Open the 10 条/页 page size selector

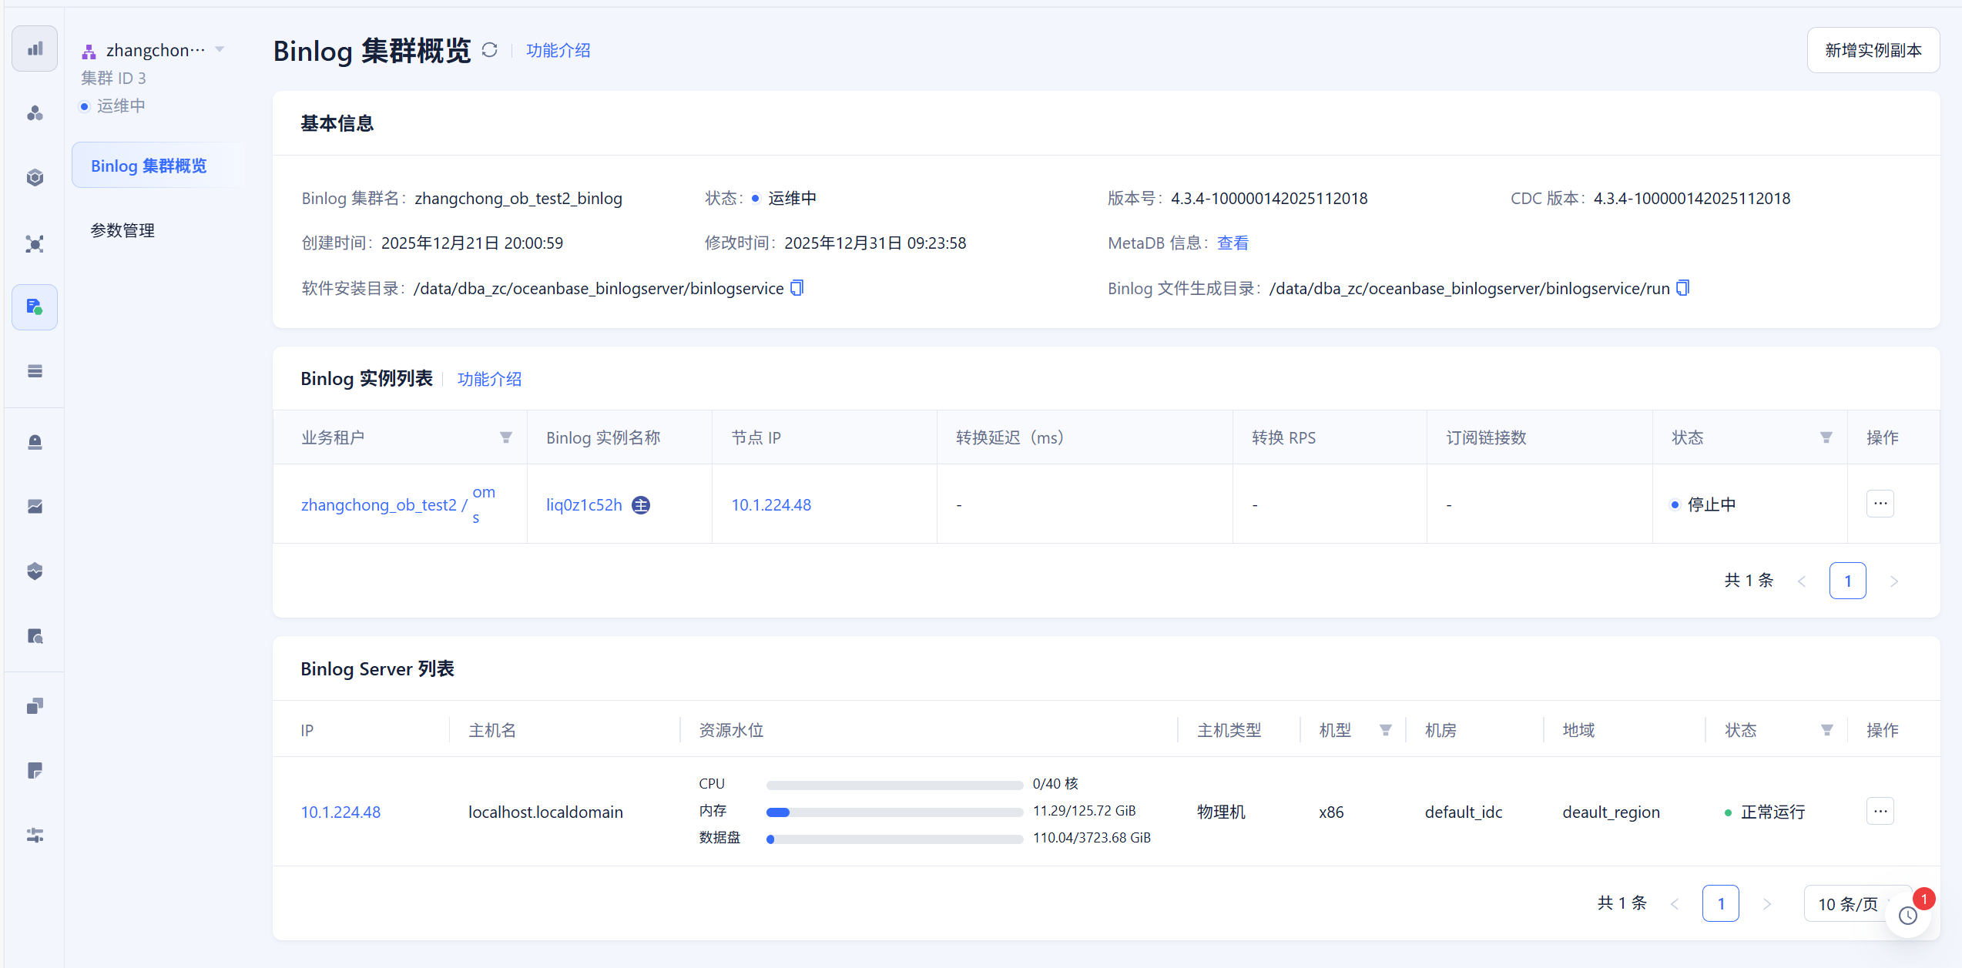click(x=1849, y=904)
